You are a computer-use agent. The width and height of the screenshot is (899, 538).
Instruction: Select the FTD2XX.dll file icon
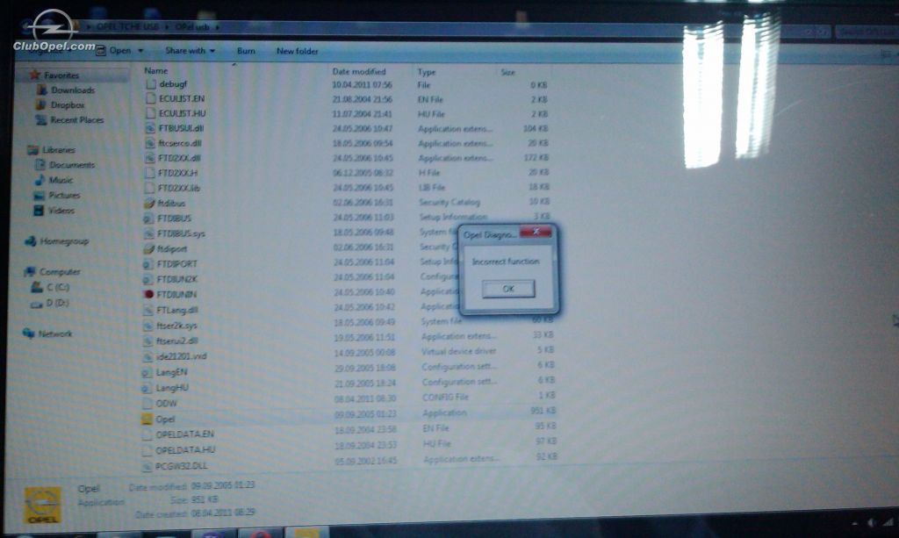click(149, 158)
